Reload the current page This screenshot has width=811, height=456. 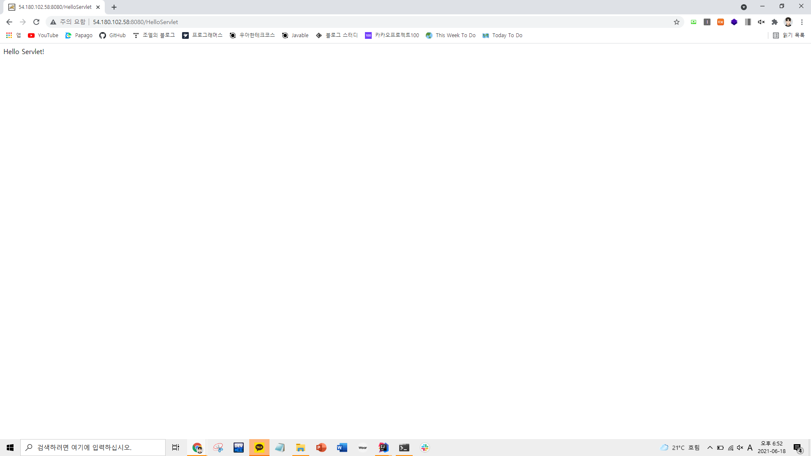pos(36,22)
